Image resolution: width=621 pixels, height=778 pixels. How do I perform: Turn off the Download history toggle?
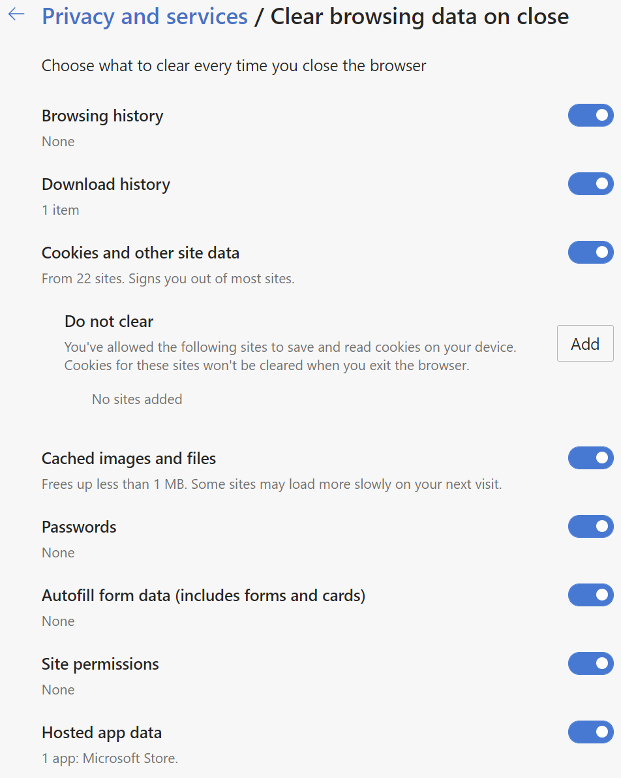[x=590, y=184]
